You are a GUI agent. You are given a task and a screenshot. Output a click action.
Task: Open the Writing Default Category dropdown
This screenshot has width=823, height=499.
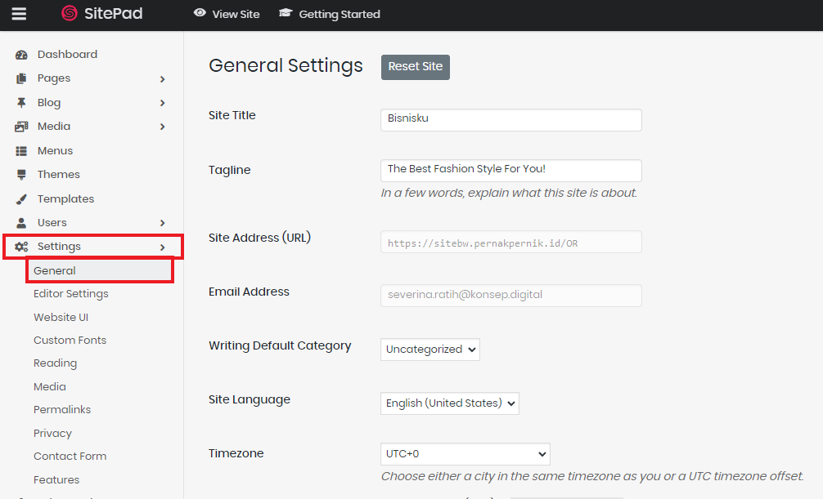pyautogui.click(x=429, y=350)
